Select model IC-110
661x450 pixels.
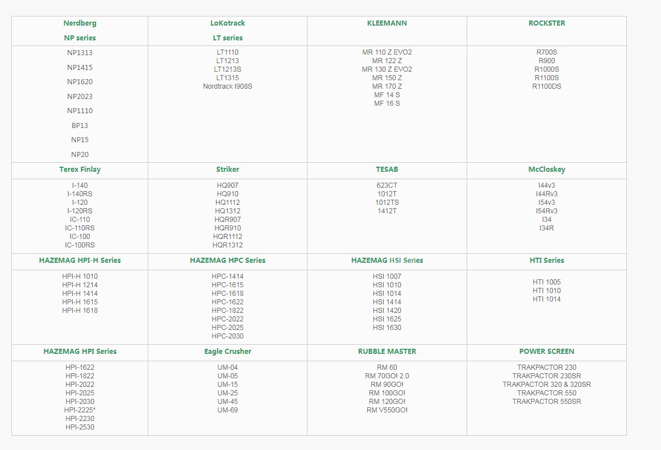pyautogui.click(x=80, y=220)
